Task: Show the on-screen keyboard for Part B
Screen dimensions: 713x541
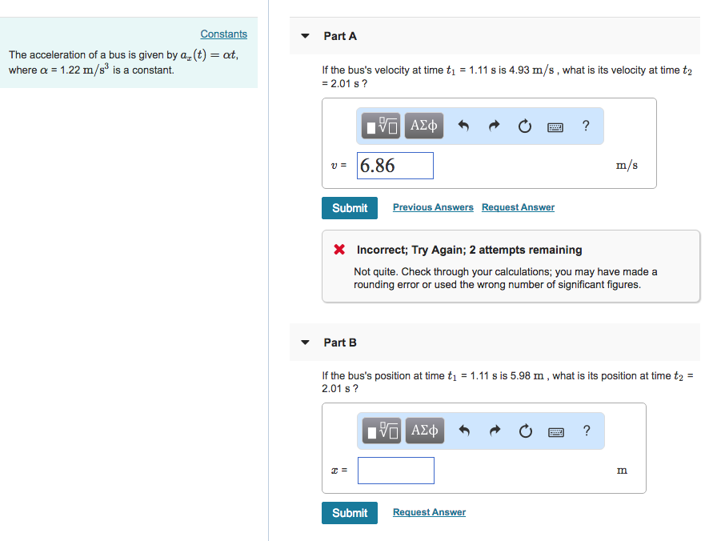Action: coord(555,431)
